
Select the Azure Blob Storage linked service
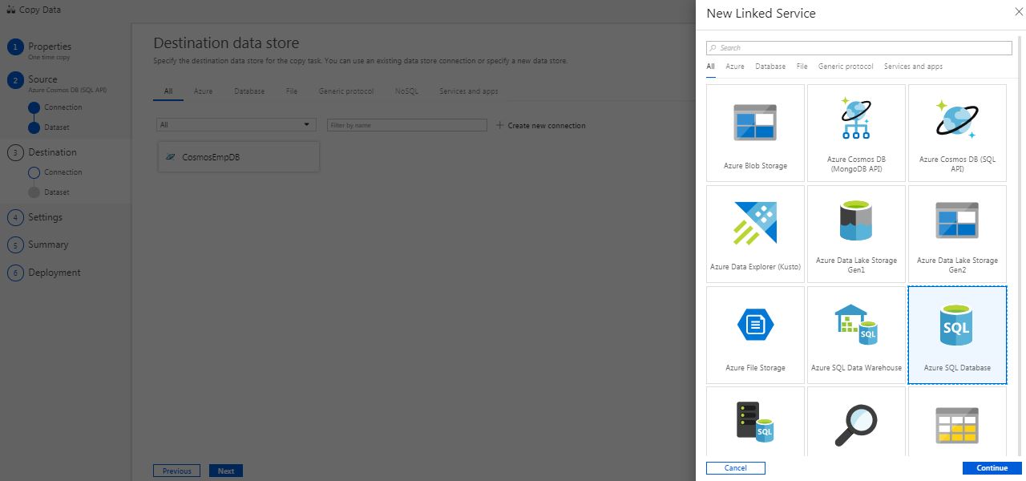[x=755, y=133]
